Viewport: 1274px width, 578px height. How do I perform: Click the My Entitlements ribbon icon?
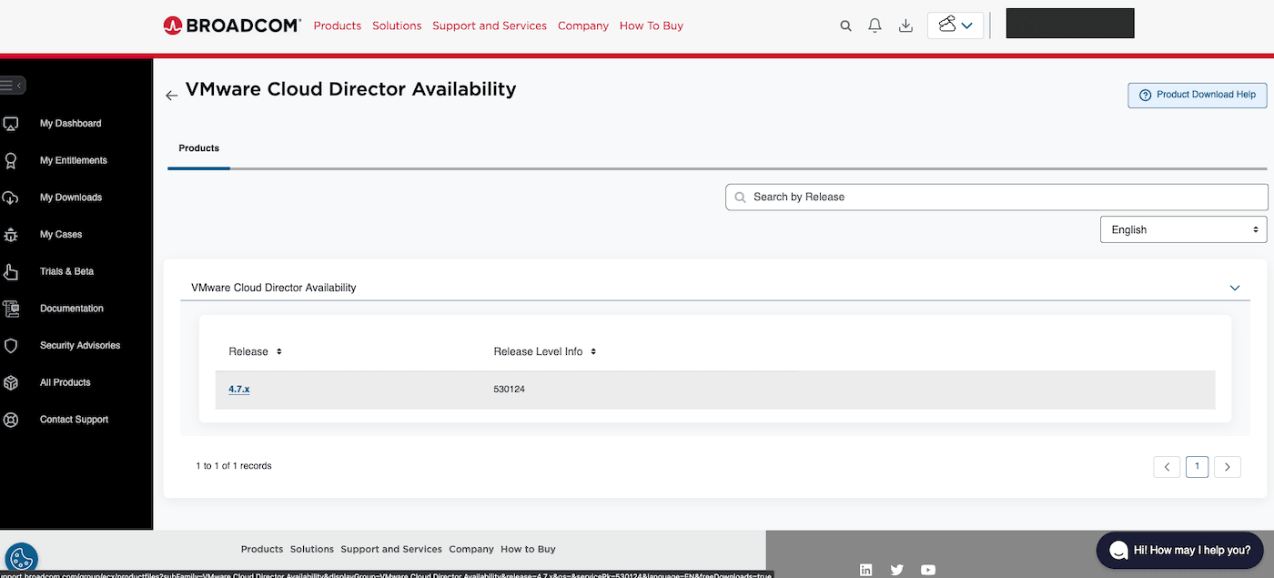[x=11, y=161]
